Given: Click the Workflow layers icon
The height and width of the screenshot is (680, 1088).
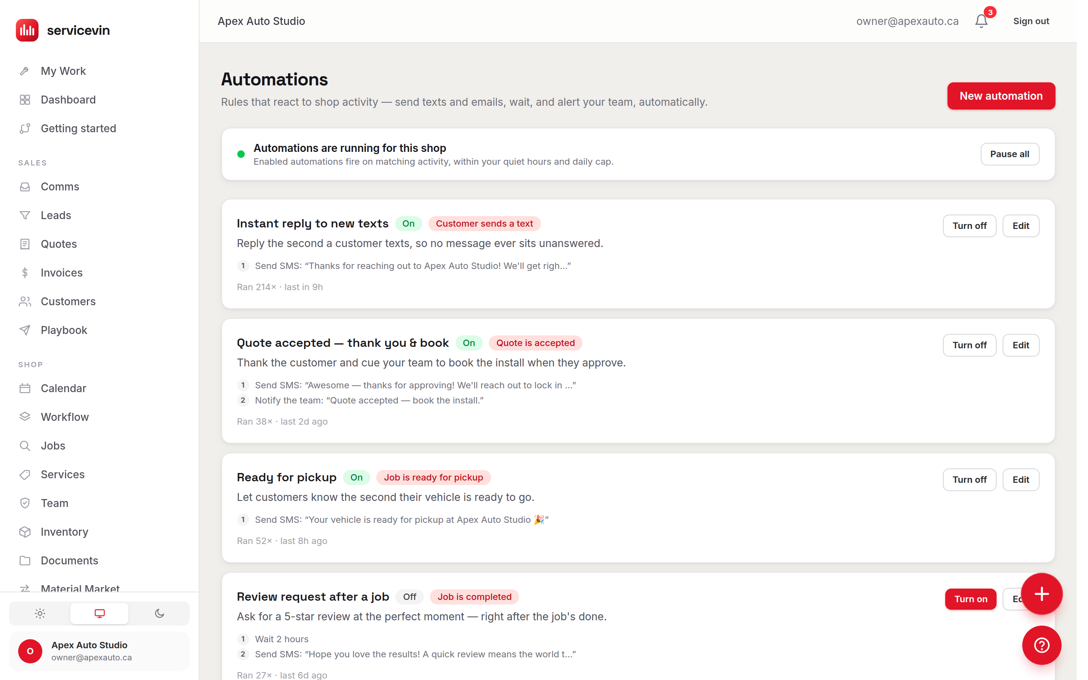Looking at the screenshot, I should pyautogui.click(x=25, y=417).
